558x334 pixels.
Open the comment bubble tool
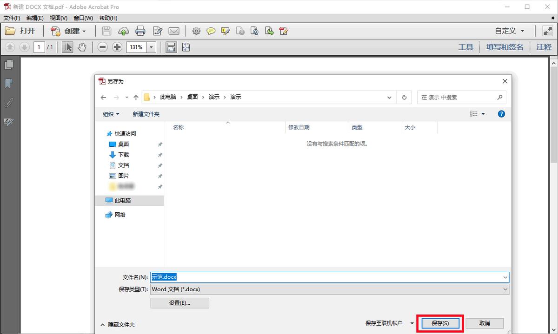[x=211, y=31]
